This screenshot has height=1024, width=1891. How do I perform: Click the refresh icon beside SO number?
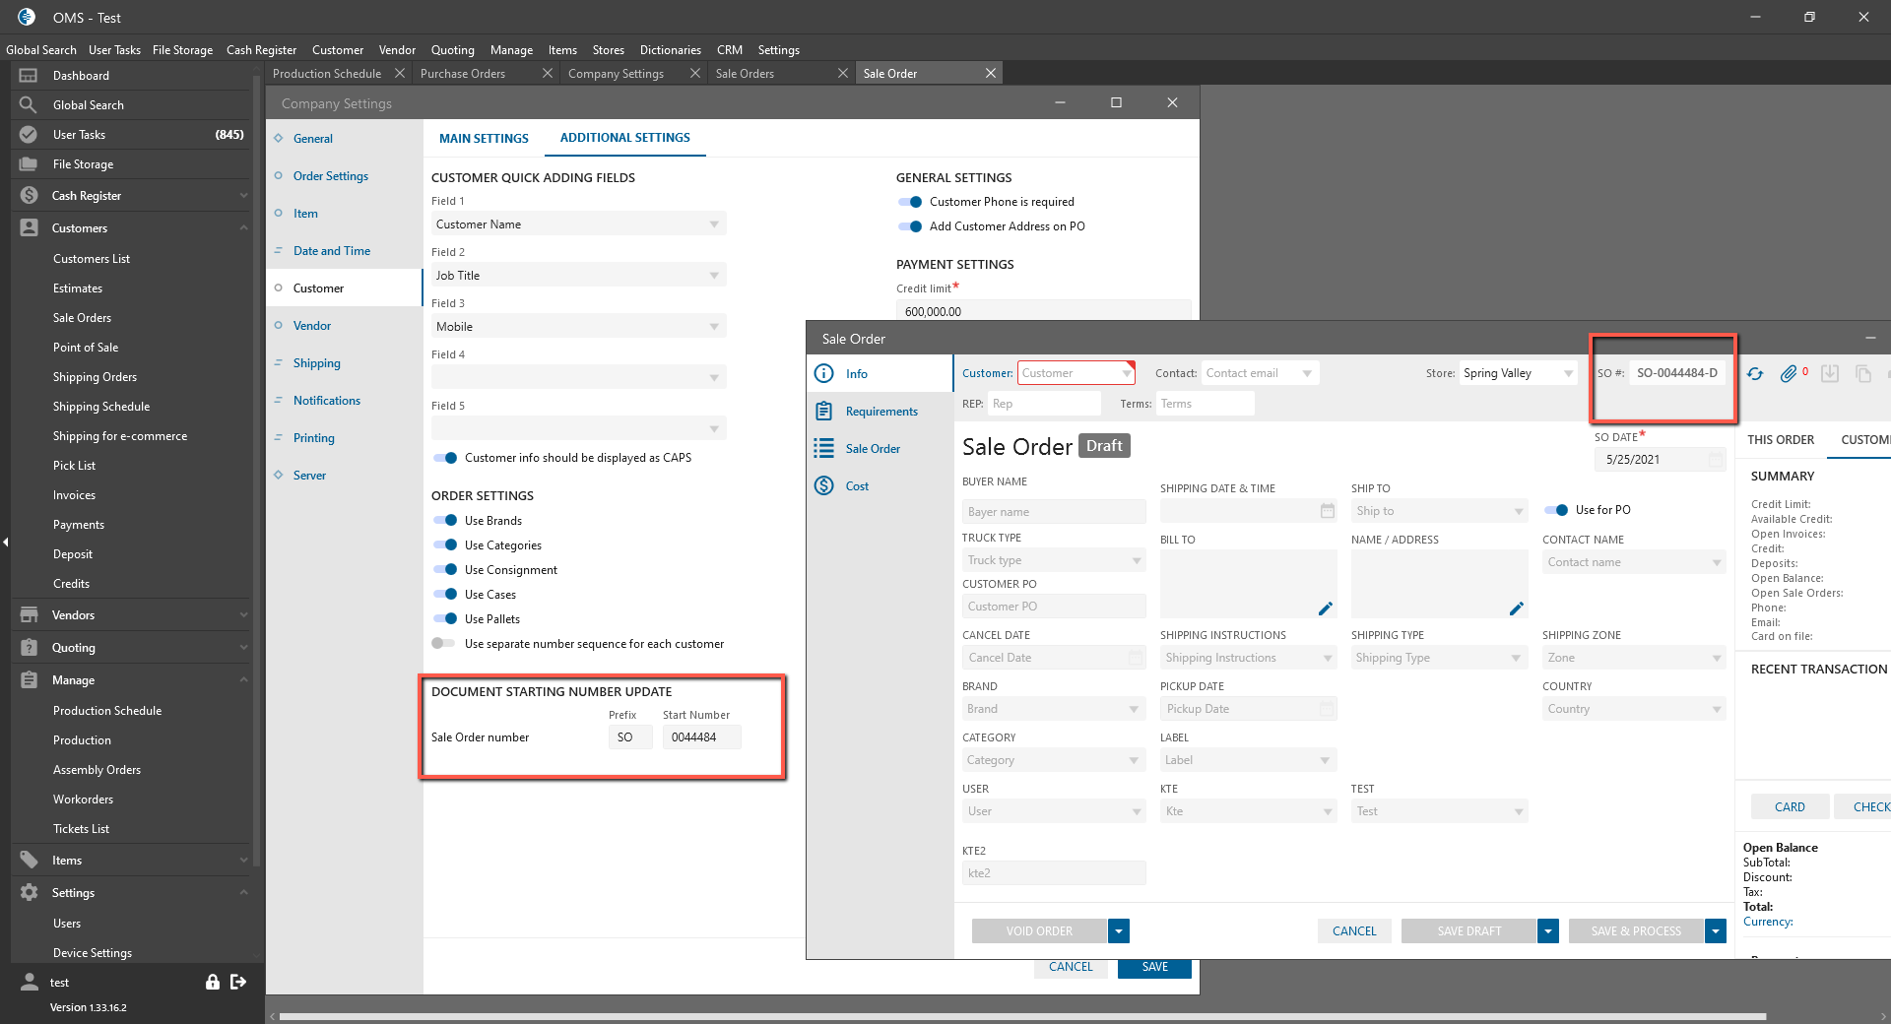(x=1755, y=374)
